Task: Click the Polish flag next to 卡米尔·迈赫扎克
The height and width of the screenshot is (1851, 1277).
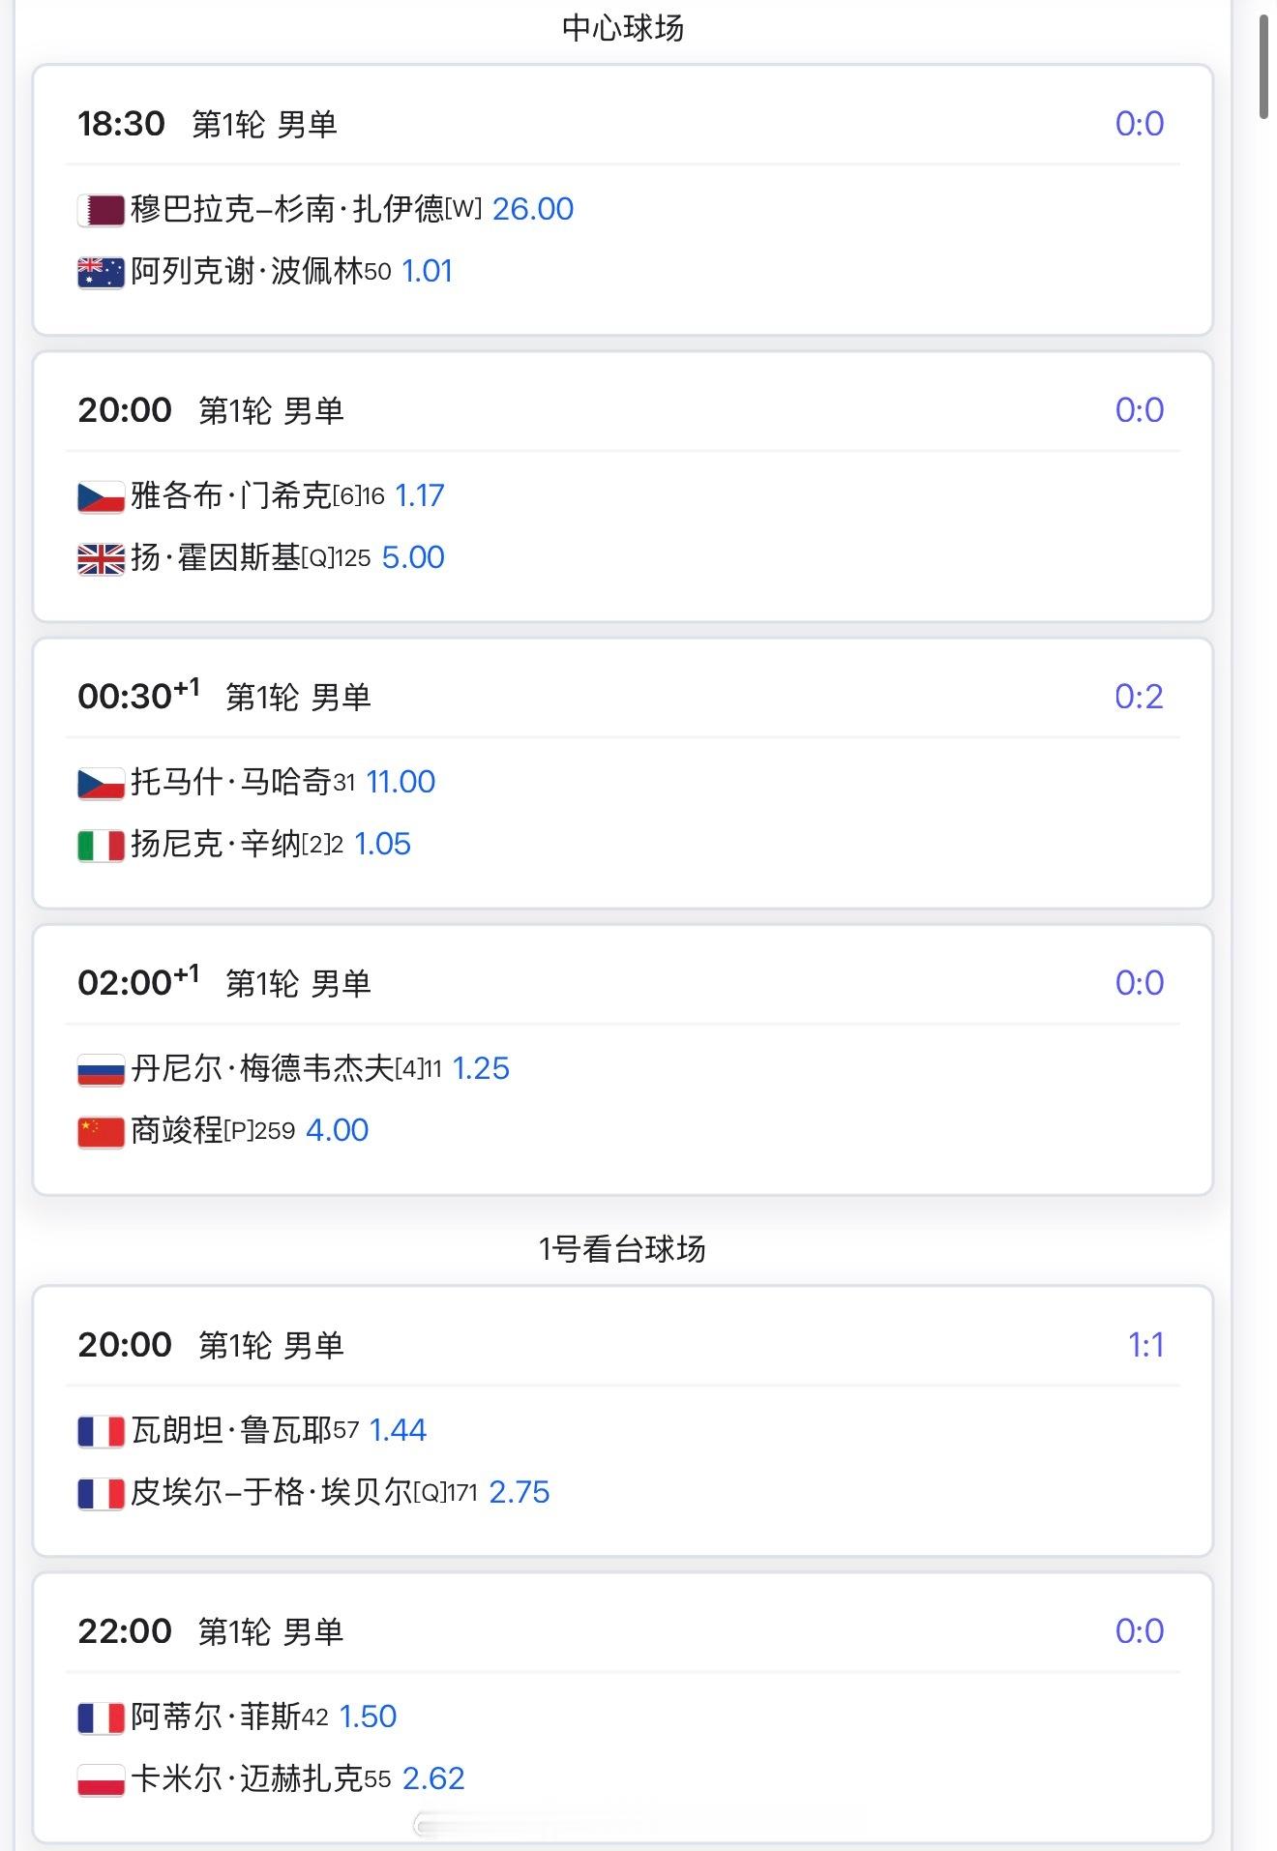Action: (101, 1779)
